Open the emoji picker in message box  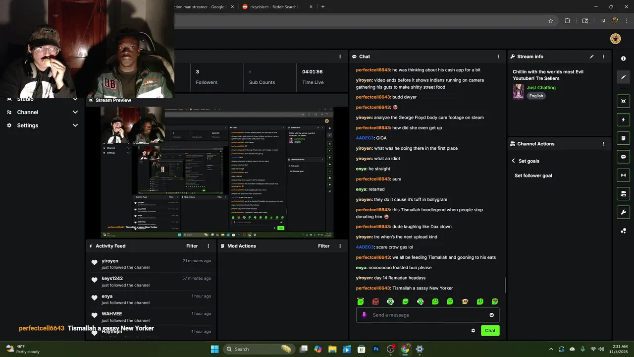[491, 315]
